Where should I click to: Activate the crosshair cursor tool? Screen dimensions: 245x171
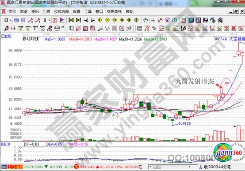153,20
